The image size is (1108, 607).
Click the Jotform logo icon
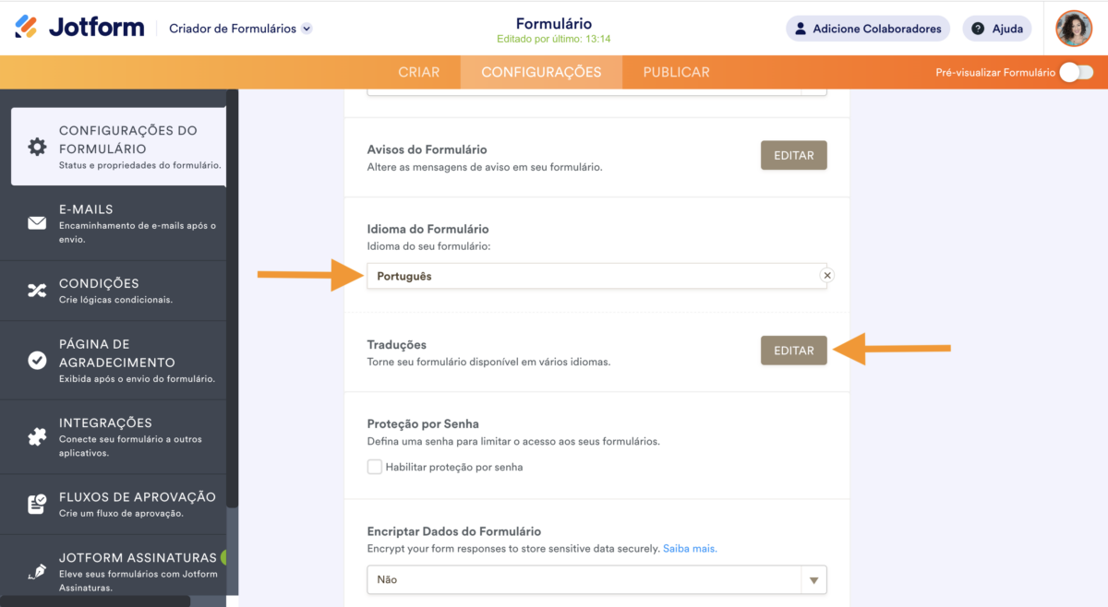(x=27, y=28)
